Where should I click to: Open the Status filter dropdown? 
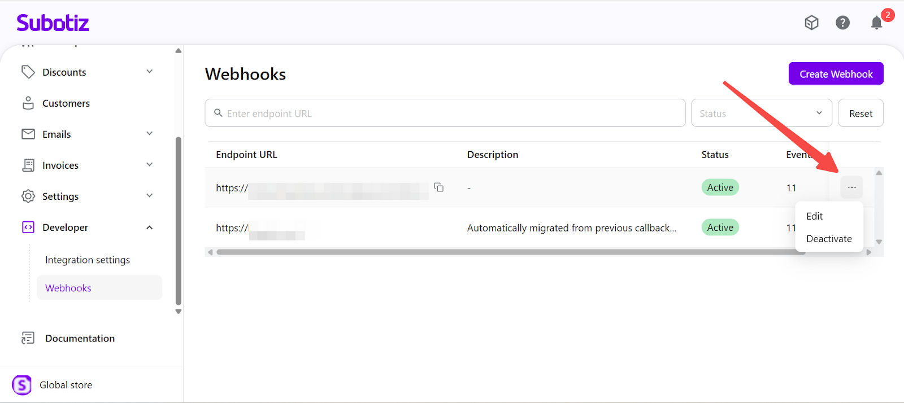[x=761, y=113]
